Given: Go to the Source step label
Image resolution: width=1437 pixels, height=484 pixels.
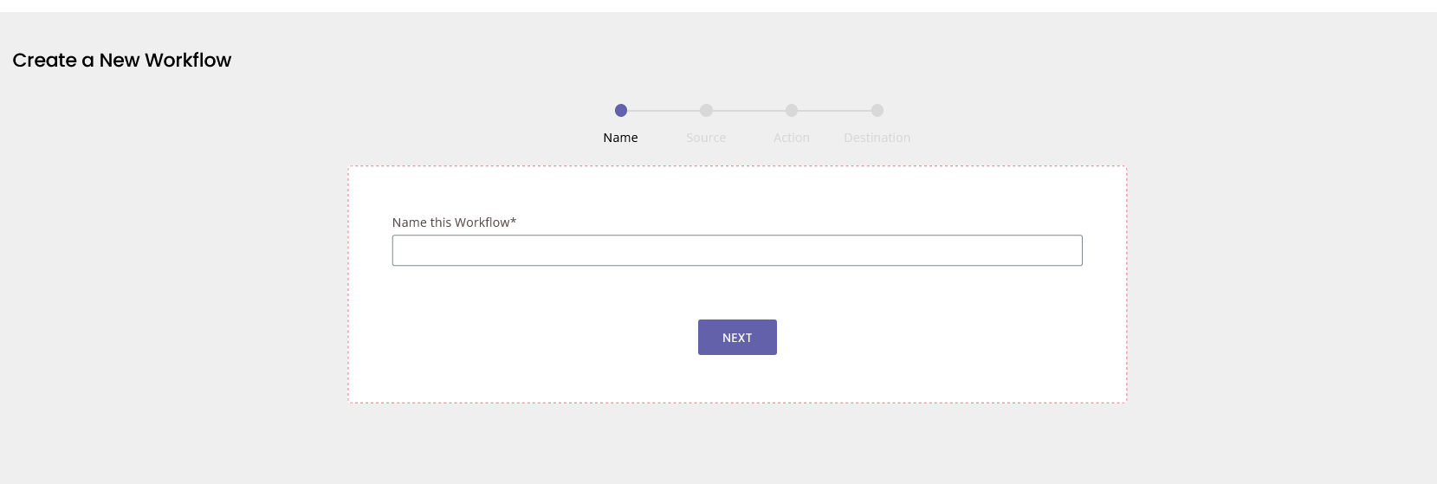Looking at the screenshot, I should pyautogui.click(x=706, y=138).
